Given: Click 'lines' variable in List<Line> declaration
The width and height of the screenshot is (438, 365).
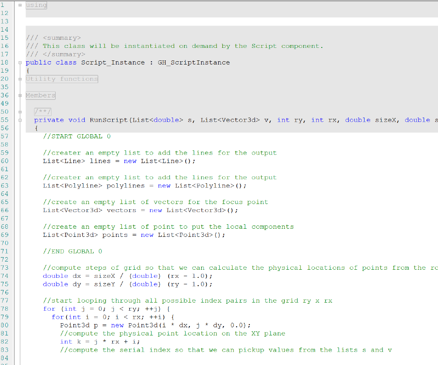Looking at the screenshot, I should (x=100, y=161).
